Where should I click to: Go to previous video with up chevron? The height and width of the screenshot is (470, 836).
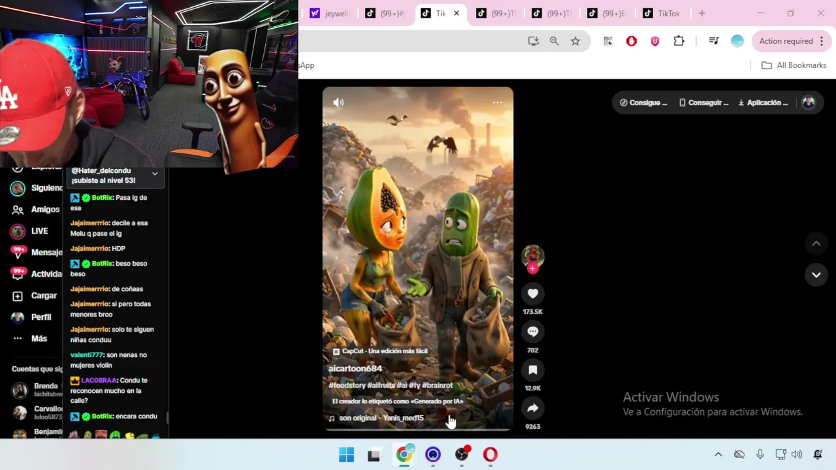pos(816,243)
